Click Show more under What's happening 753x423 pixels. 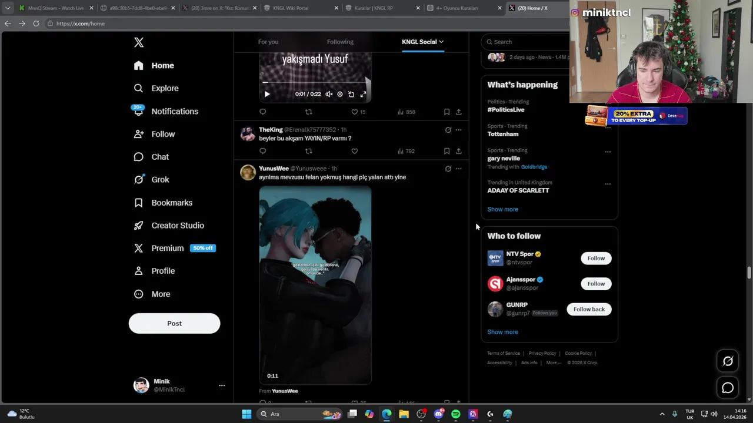coord(502,209)
